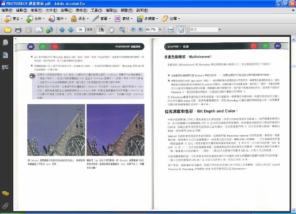Open the 注釋(C) Comments menu

click(67, 10)
